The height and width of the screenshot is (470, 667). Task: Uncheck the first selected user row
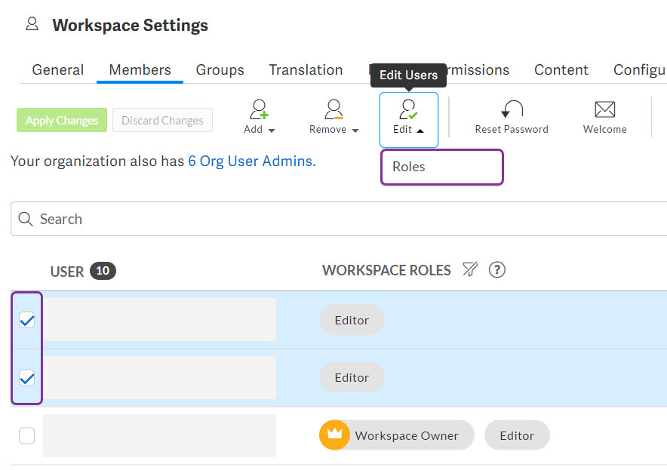[x=26, y=320]
